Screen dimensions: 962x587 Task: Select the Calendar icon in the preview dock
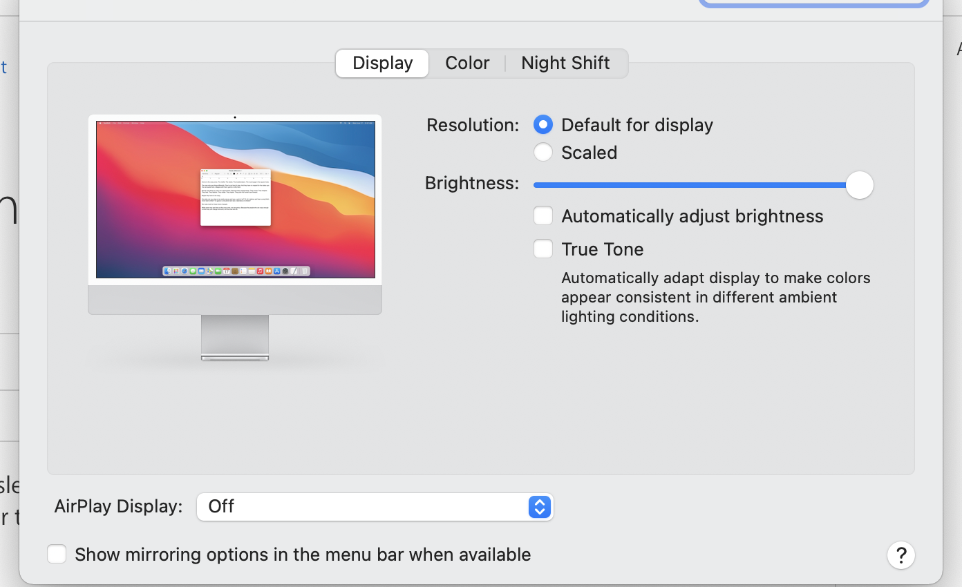pyautogui.click(x=227, y=271)
